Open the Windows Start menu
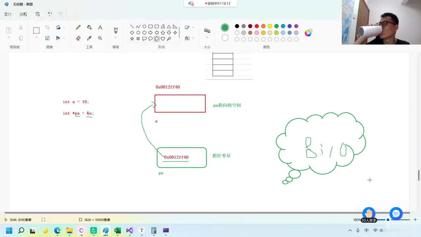421x237 pixels. coord(9,230)
